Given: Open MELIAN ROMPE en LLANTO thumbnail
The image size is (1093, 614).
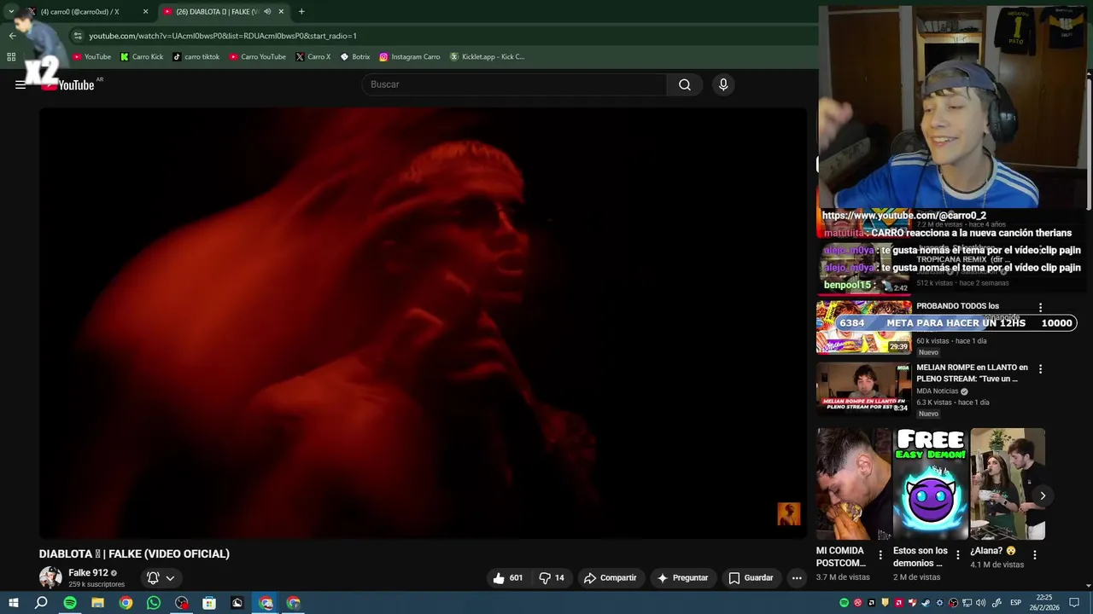Looking at the screenshot, I should click(x=863, y=388).
